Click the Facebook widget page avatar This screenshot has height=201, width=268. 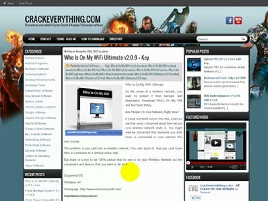point(193,188)
